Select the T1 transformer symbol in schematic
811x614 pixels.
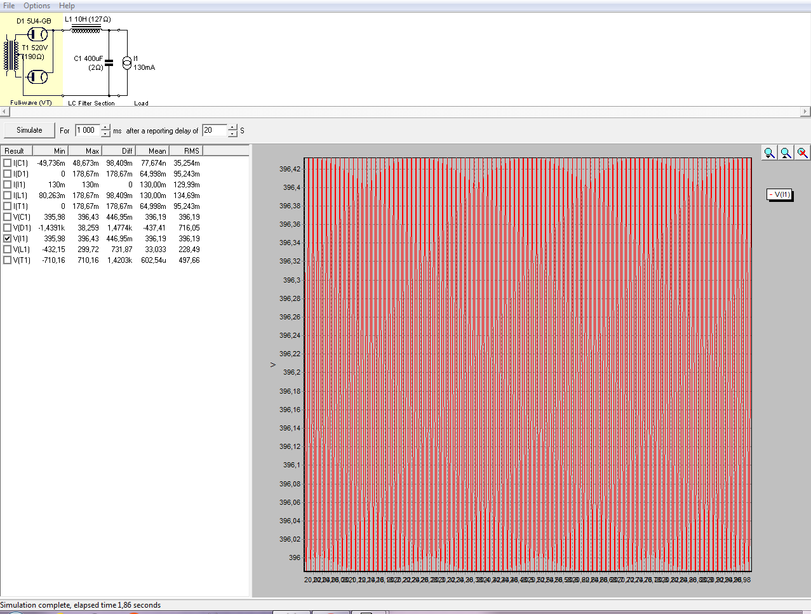(x=12, y=56)
